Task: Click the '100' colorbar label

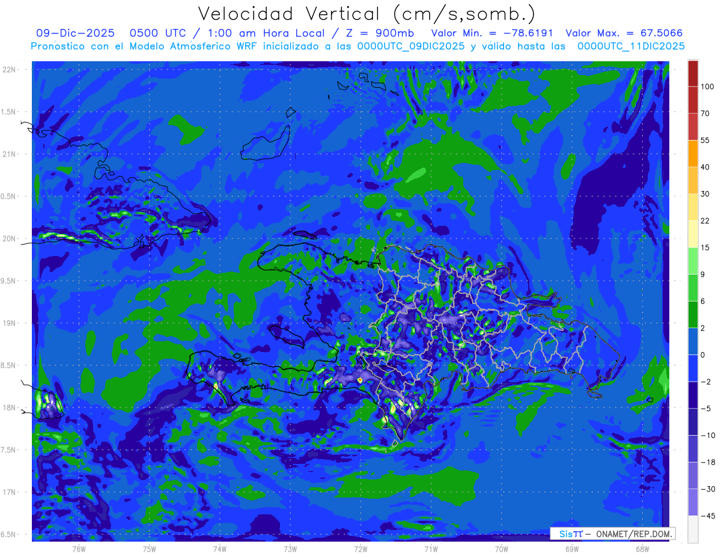Action: 708,87
